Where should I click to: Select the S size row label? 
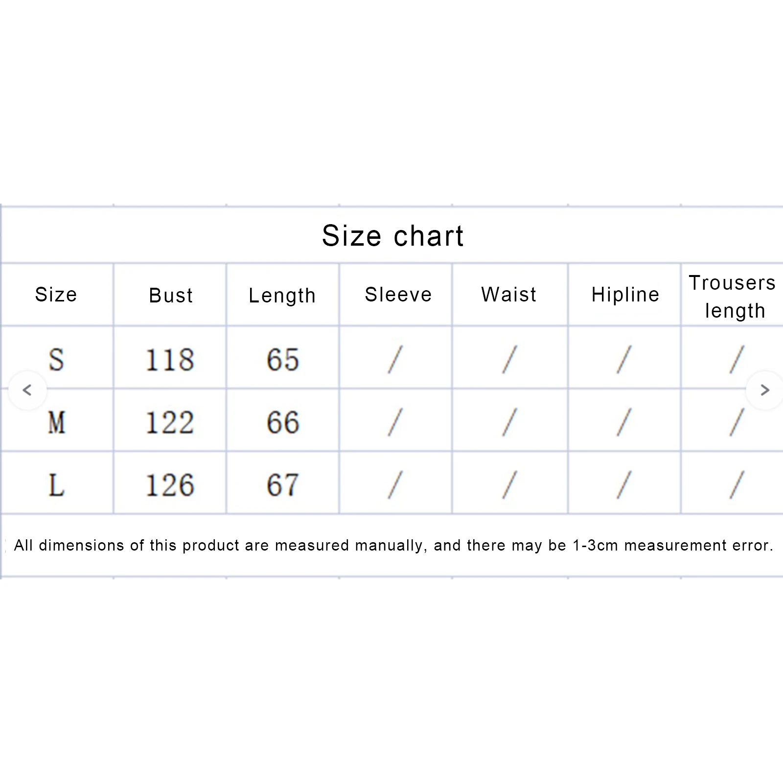56,360
